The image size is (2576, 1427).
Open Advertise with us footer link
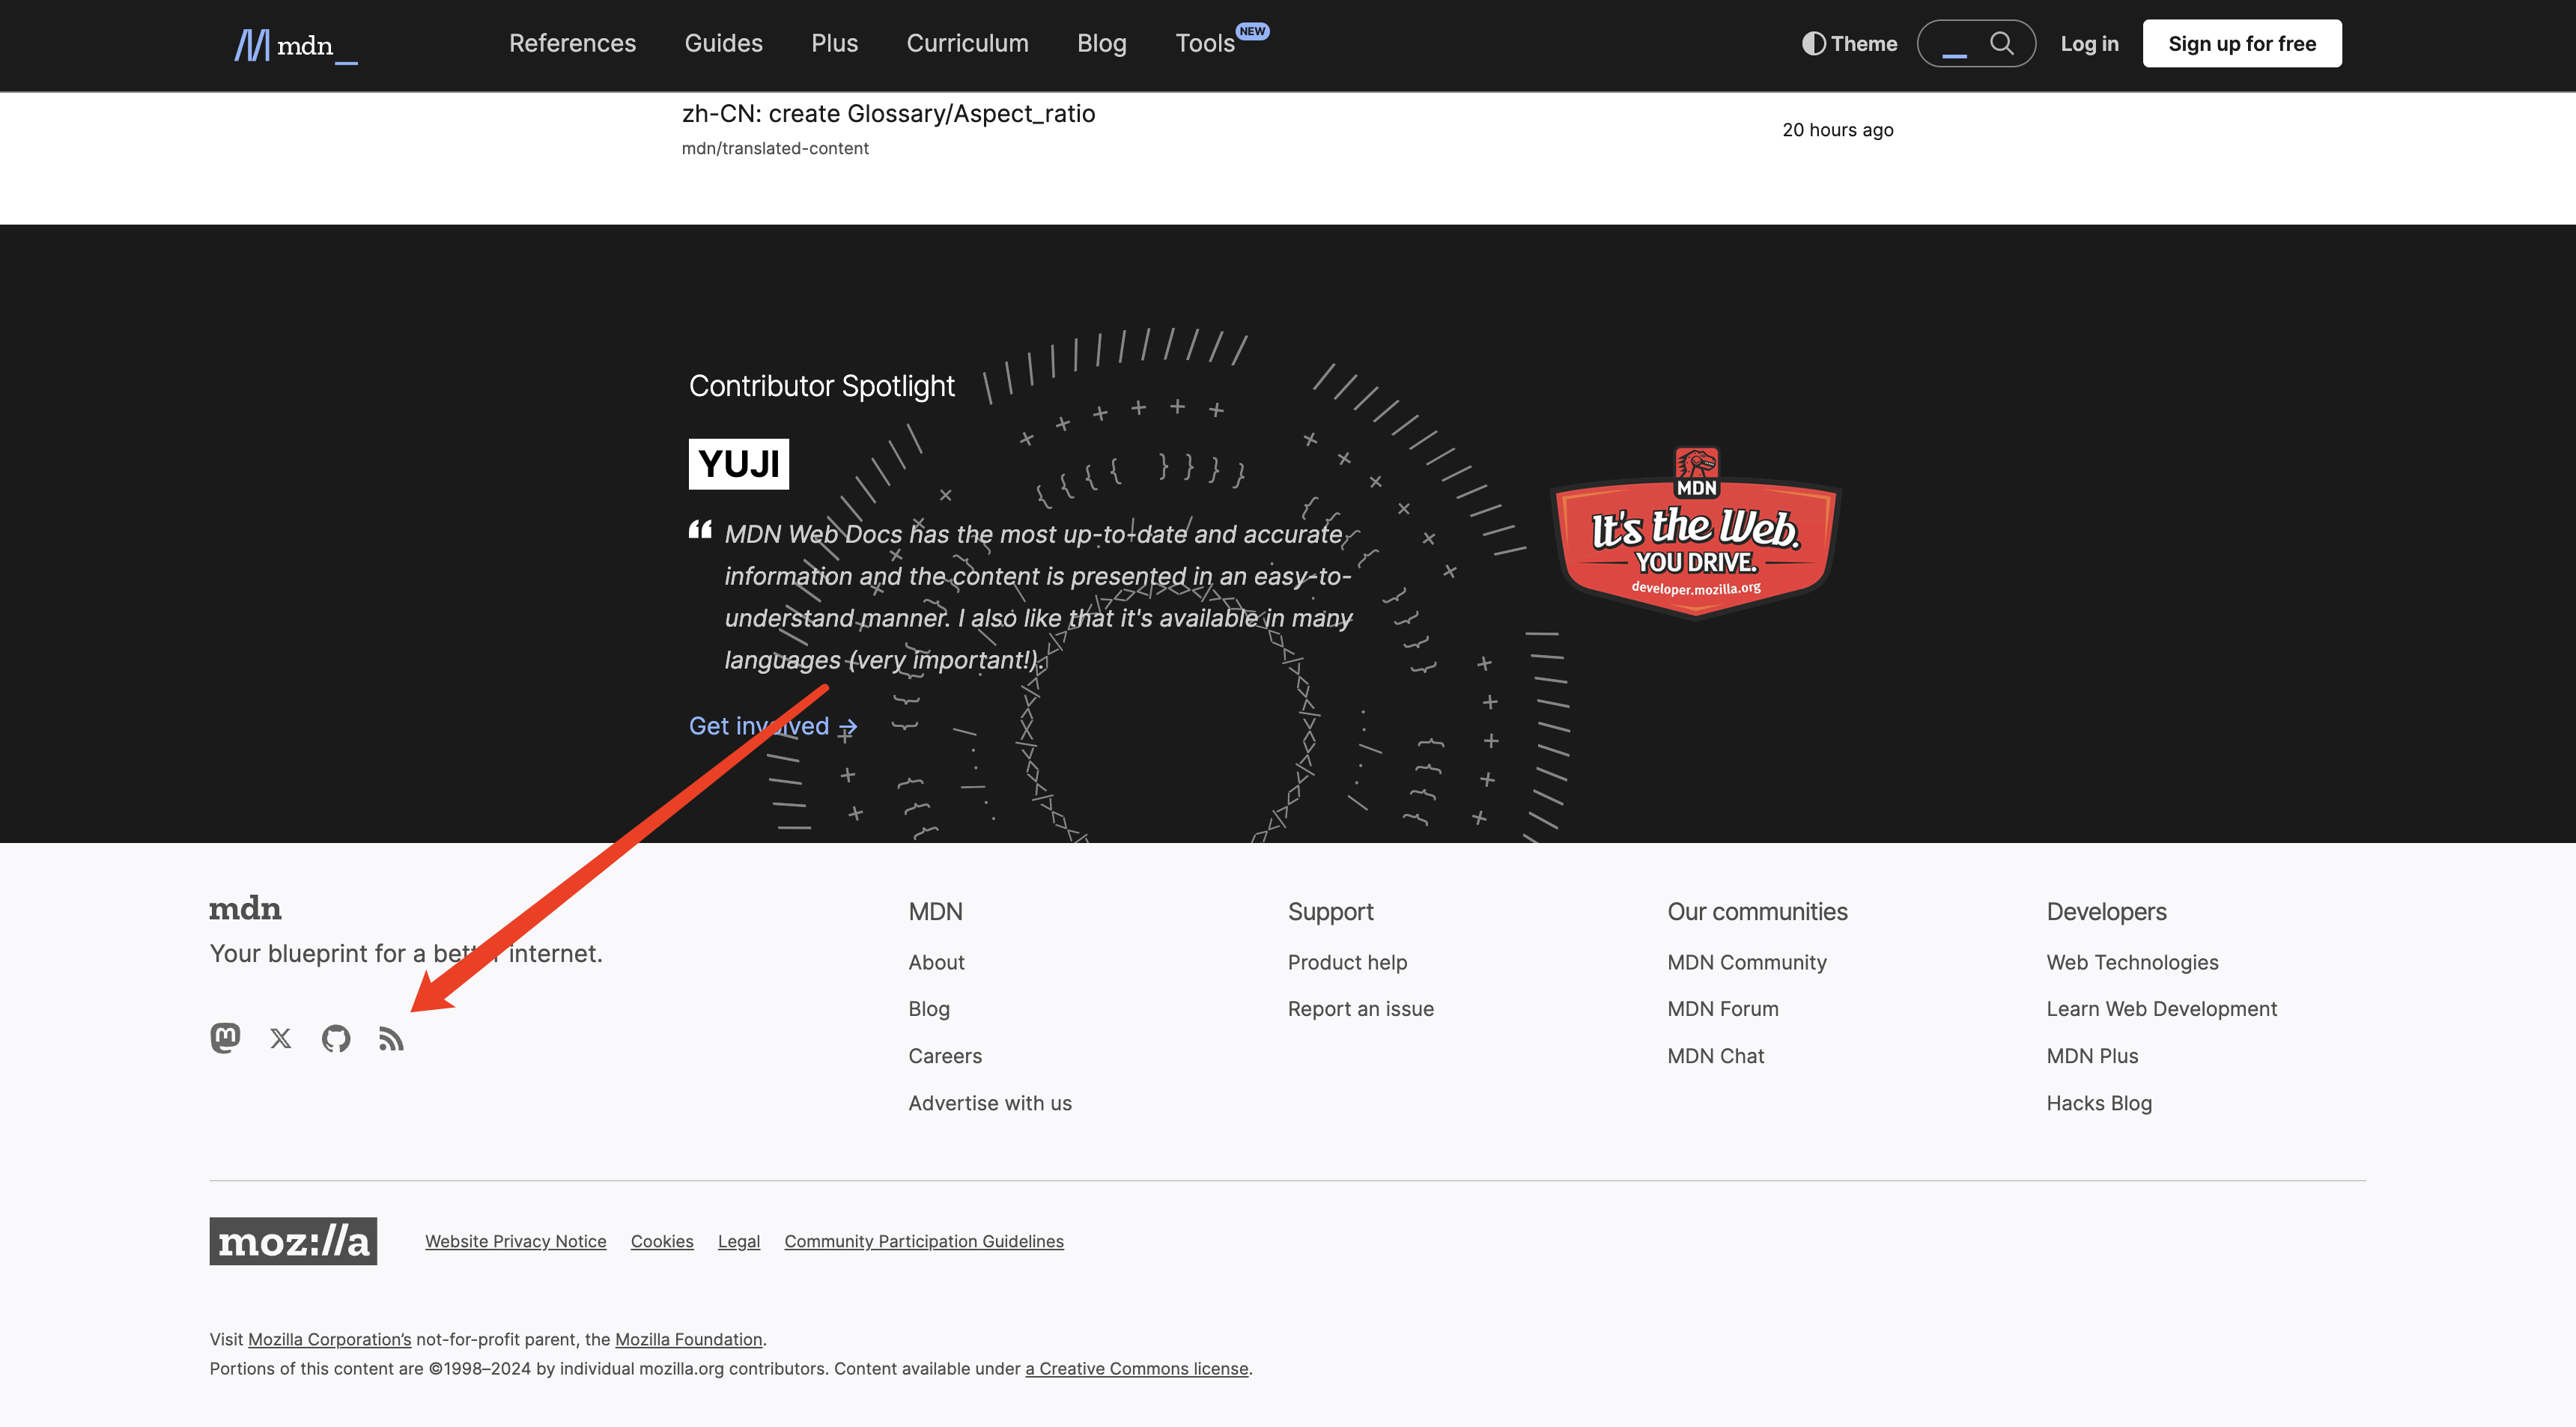[990, 1103]
